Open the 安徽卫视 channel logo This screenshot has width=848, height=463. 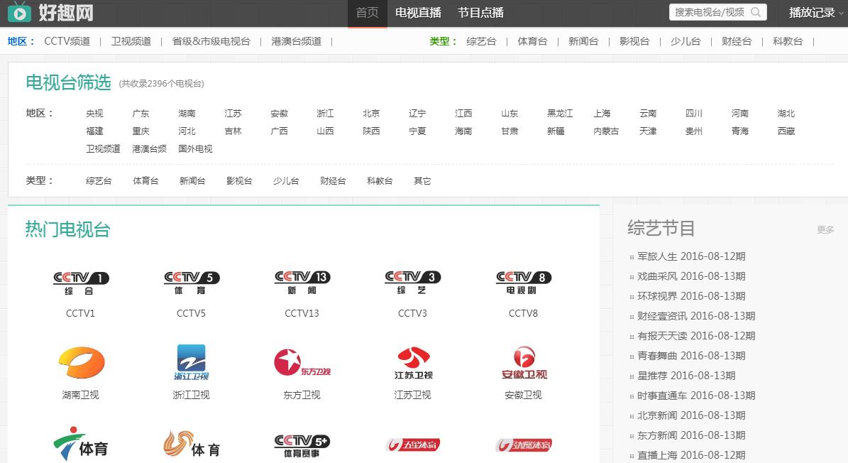pos(523,362)
